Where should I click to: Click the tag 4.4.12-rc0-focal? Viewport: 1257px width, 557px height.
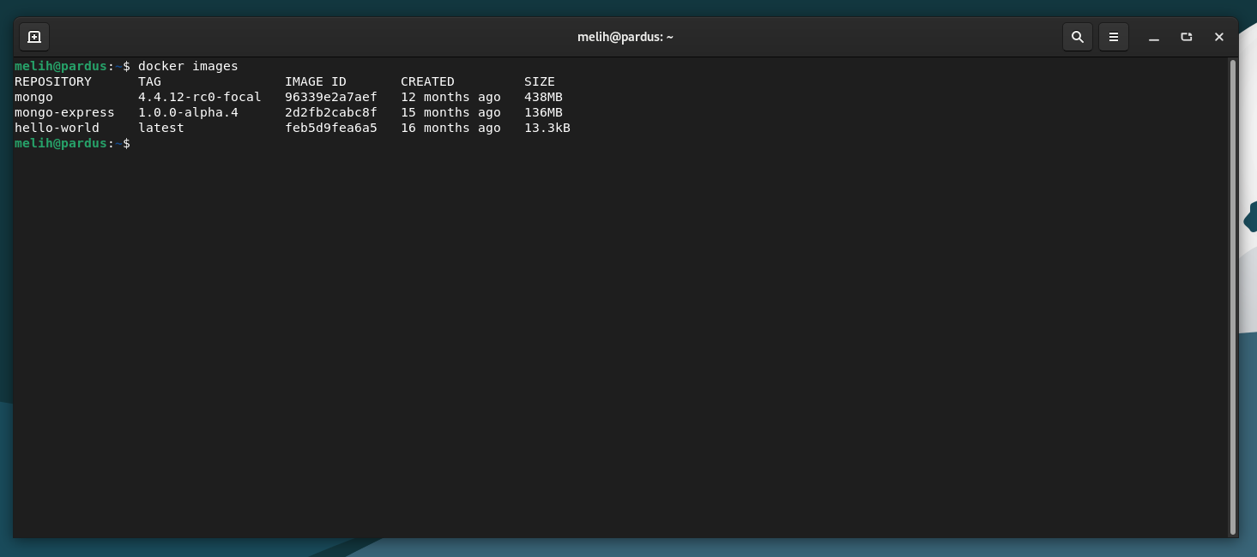pos(200,97)
